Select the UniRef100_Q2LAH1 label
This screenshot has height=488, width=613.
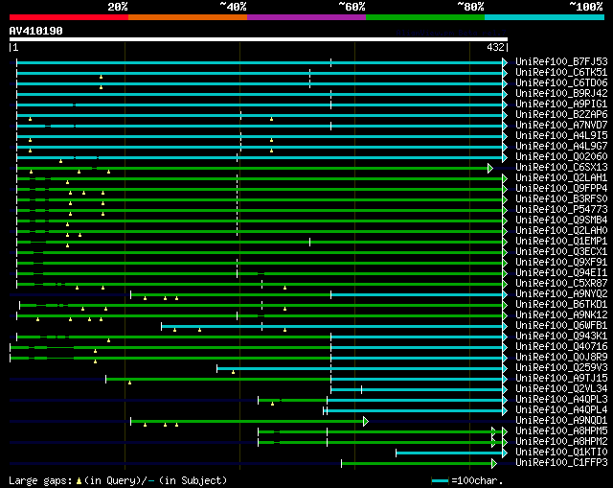click(x=561, y=178)
